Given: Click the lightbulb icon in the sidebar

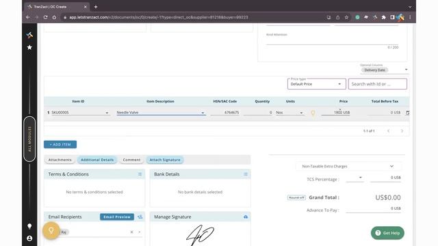Looking at the screenshot, I should click(29, 226).
